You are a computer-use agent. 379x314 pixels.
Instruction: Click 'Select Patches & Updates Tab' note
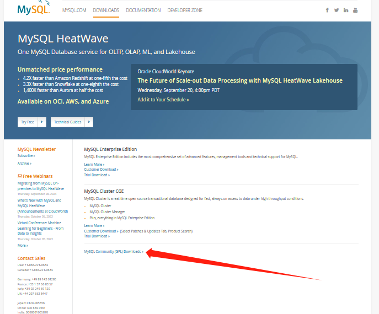coord(156,231)
